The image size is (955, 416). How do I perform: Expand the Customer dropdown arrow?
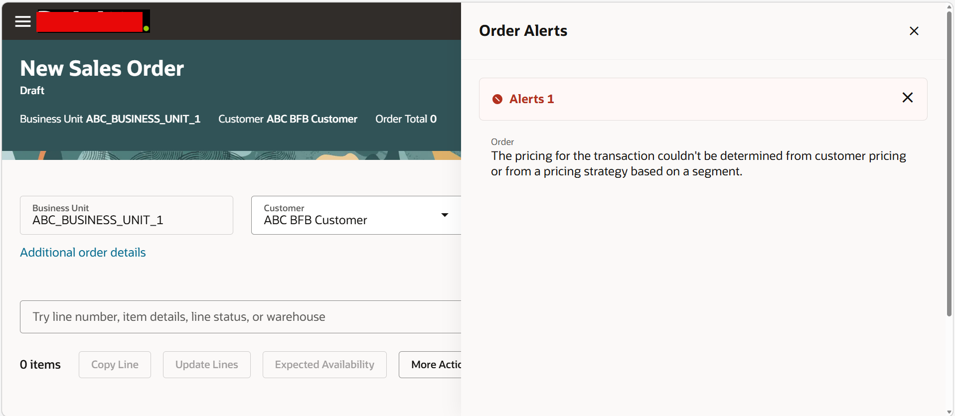tap(445, 215)
